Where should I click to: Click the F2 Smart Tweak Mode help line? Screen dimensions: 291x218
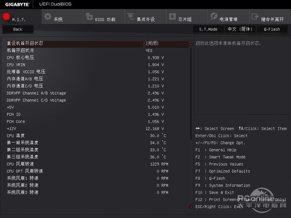coord(221,157)
